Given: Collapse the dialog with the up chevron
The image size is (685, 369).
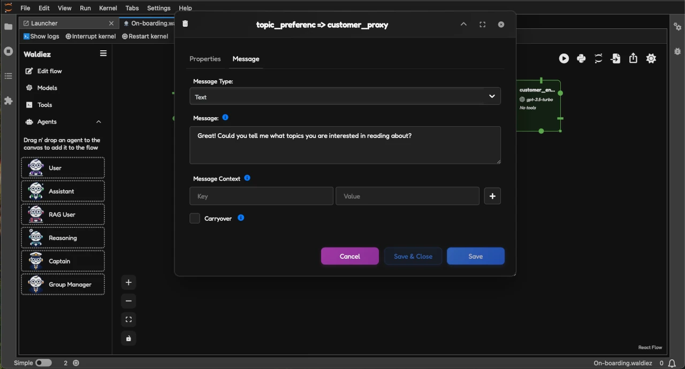Looking at the screenshot, I should click(x=463, y=25).
